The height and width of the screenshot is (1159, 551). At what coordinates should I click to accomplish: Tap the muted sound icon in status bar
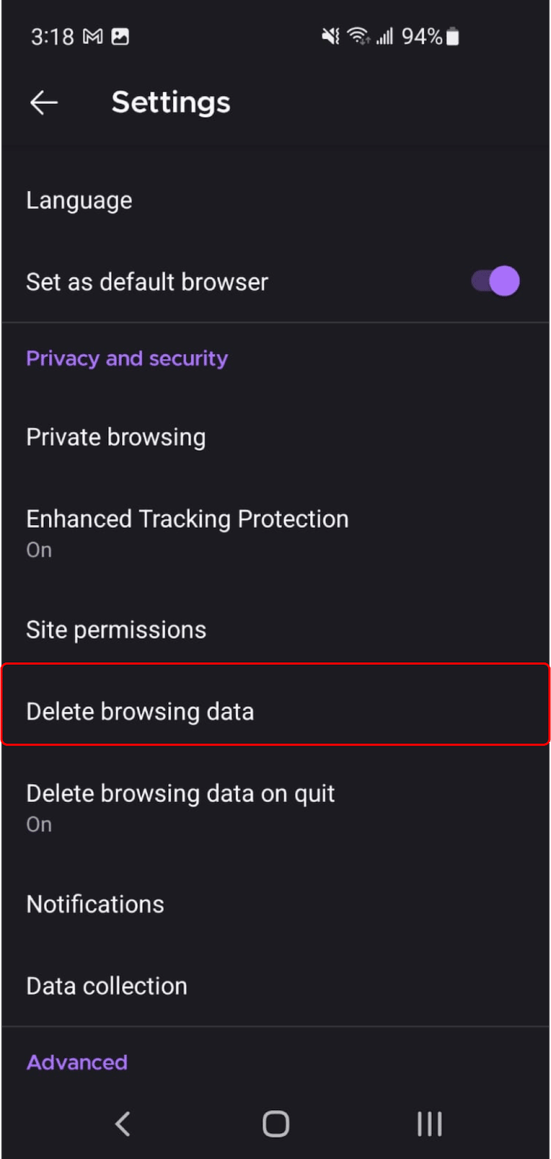point(331,37)
